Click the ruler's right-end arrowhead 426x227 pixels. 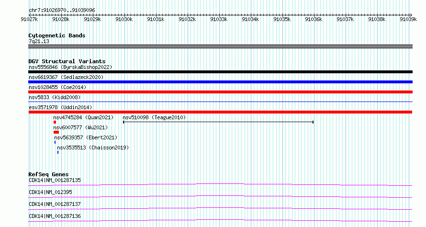[411, 15]
